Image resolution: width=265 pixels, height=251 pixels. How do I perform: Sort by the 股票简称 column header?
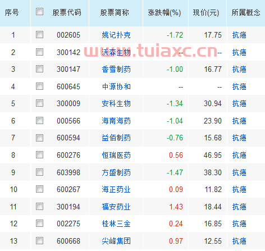tap(115, 12)
